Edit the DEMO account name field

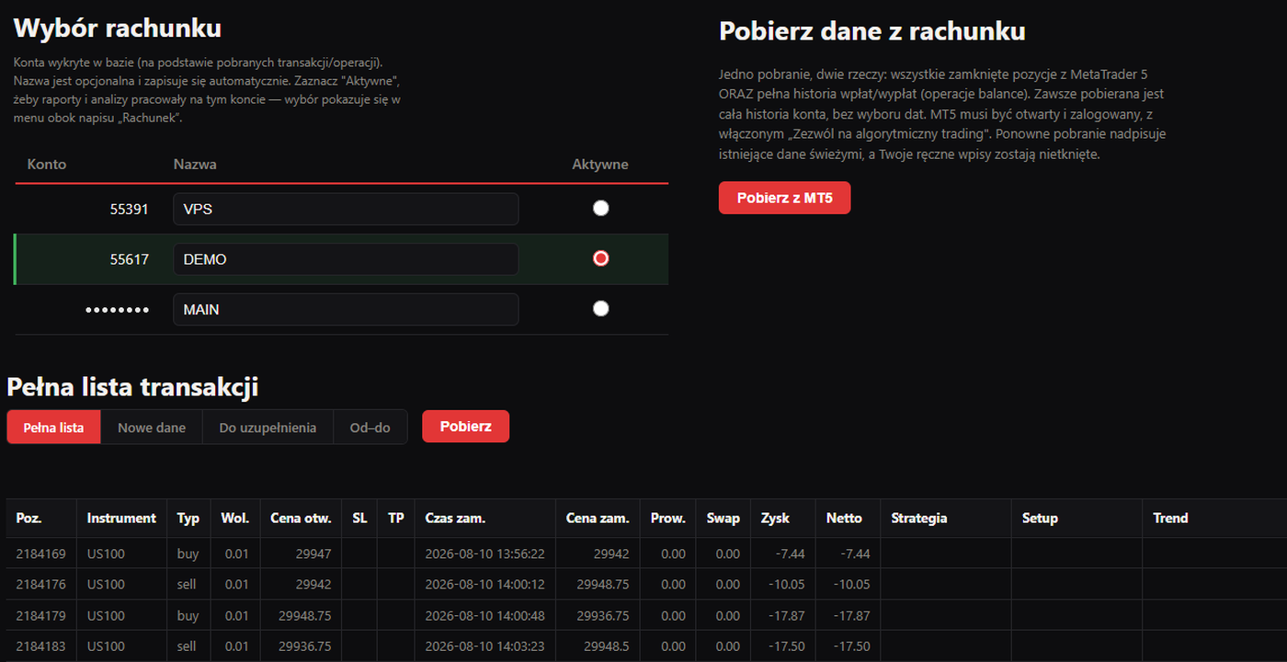346,259
